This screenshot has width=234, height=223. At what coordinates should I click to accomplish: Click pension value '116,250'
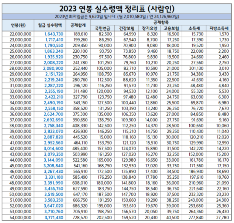[x=105, y=86]
